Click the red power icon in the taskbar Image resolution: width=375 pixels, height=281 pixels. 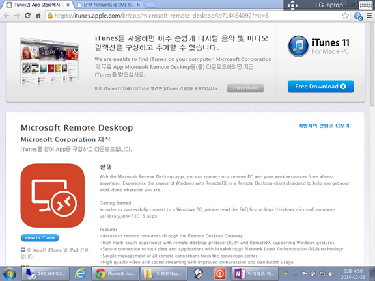coord(220,274)
